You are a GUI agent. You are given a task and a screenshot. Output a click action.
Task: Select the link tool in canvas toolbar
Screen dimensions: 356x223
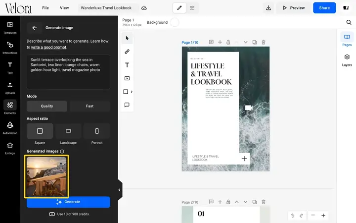point(127,52)
